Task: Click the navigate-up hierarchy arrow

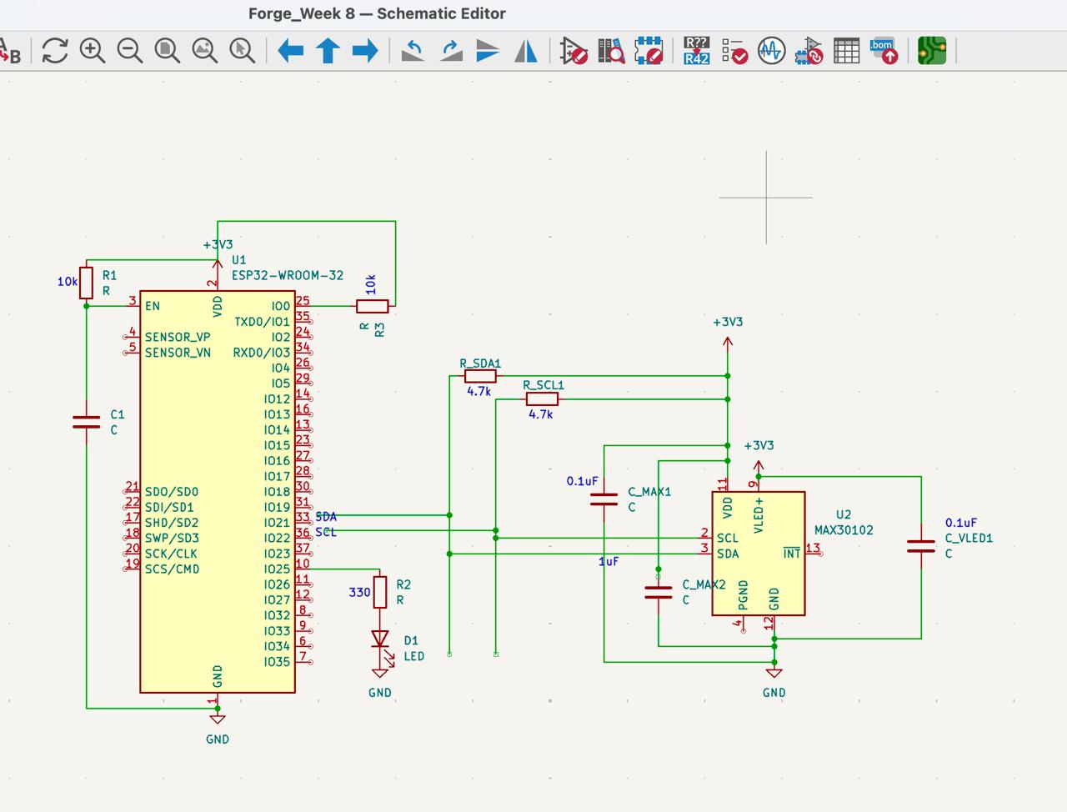Action: tap(327, 51)
